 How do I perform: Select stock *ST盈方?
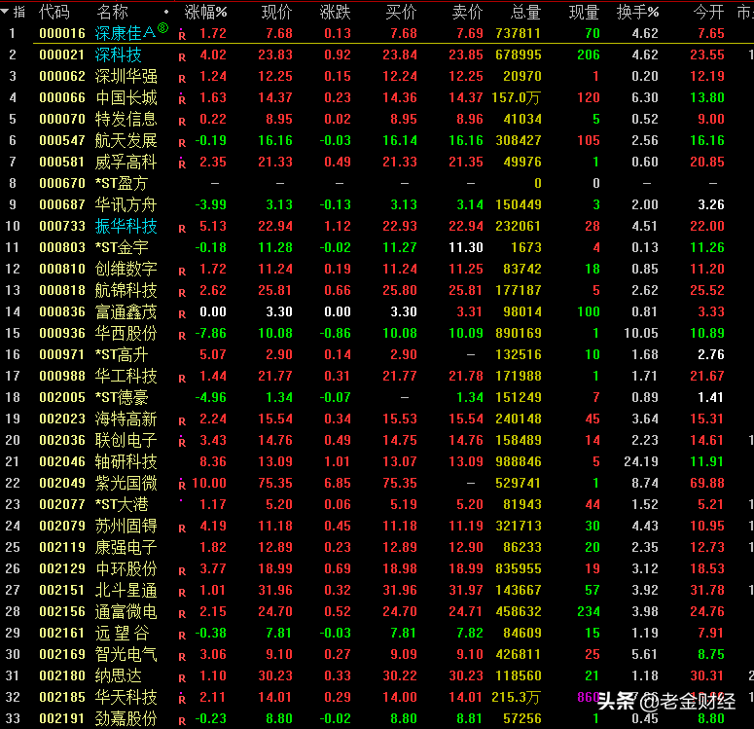tap(122, 183)
